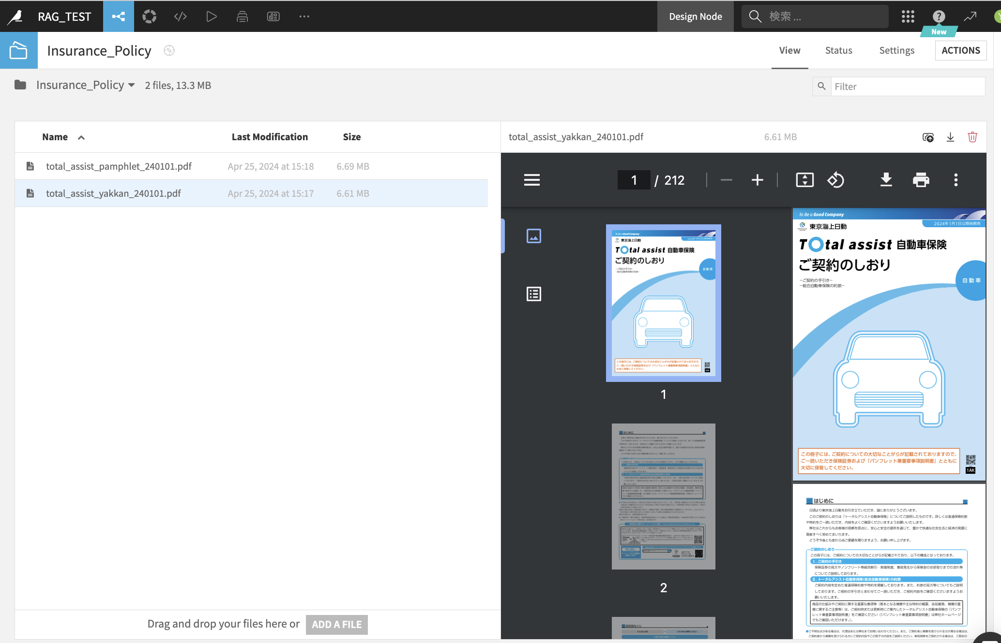Select page 2 thumbnail in sidebar
The image size is (1001, 643).
click(663, 497)
